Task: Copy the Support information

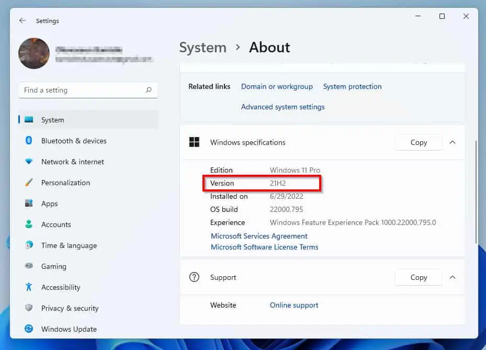Action: [x=419, y=277]
